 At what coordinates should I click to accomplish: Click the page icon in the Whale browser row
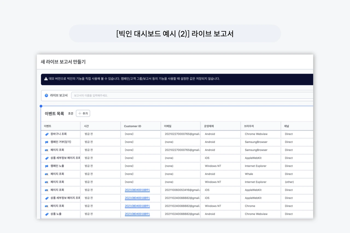click(x=47, y=174)
